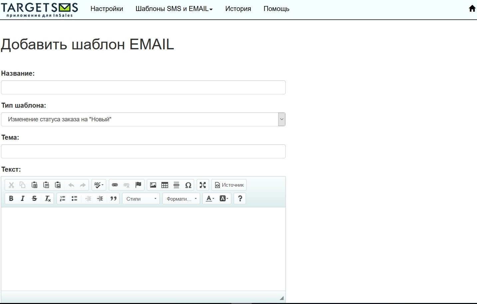Screen dimensions: 477x304
Task: Open the Стили dropdown
Action: tap(141, 199)
